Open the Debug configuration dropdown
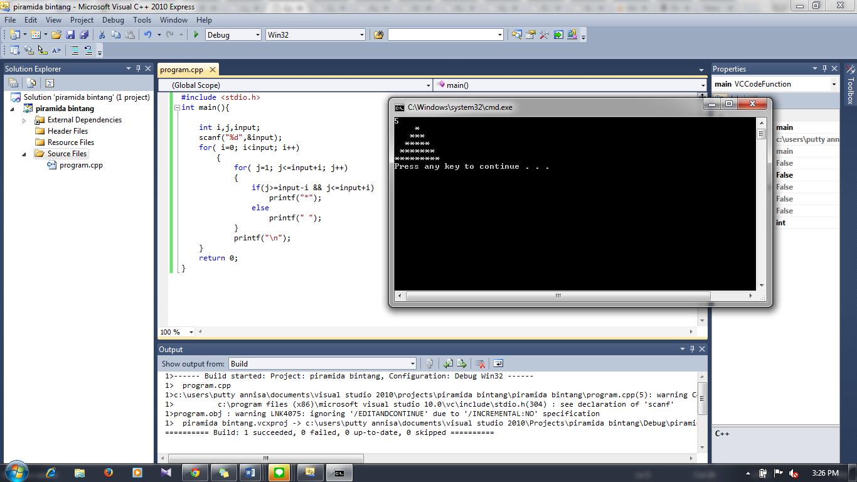The image size is (857, 482). [233, 35]
